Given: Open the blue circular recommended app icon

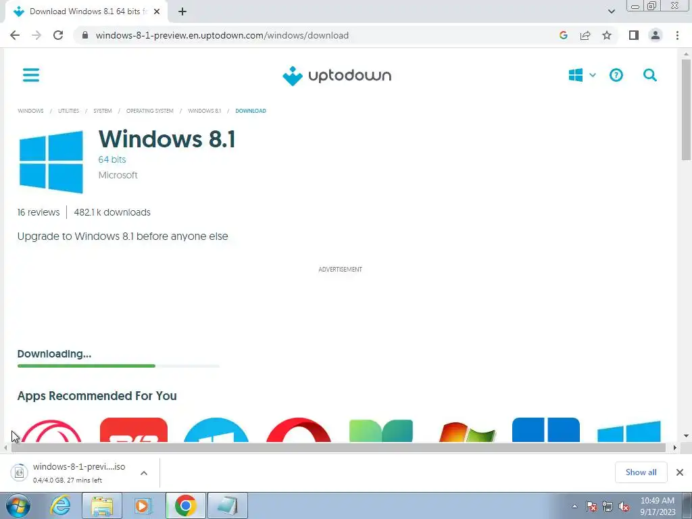Looking at the screenshot, I should 216,430.
